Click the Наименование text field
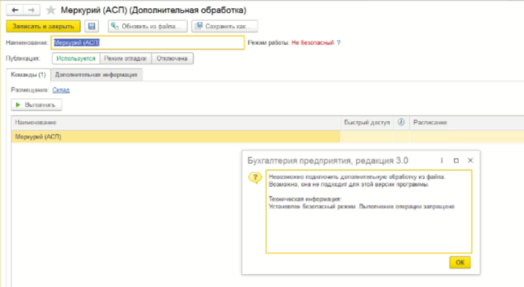The image size is (524, 287). (x=147, y=43)
